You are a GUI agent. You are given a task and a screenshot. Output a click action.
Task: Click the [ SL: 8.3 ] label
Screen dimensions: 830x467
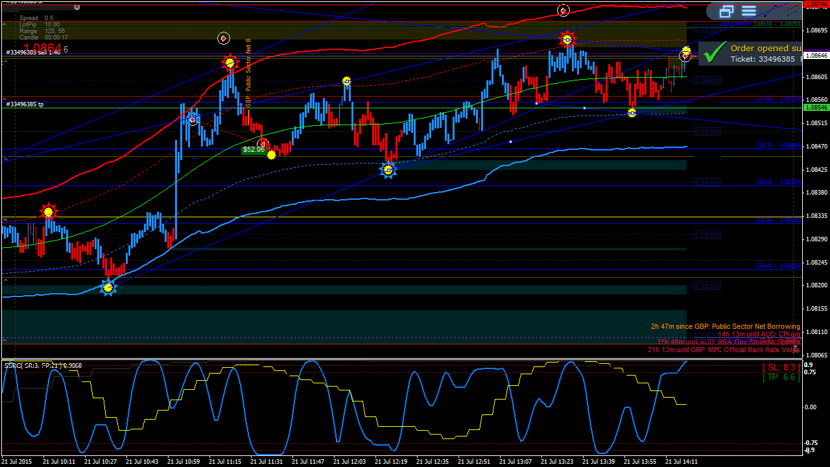[x=781, y=368]
